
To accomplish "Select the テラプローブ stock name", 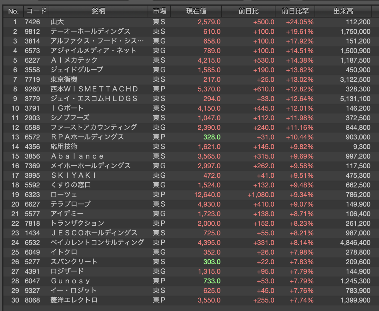I will [x=70, y=204].
